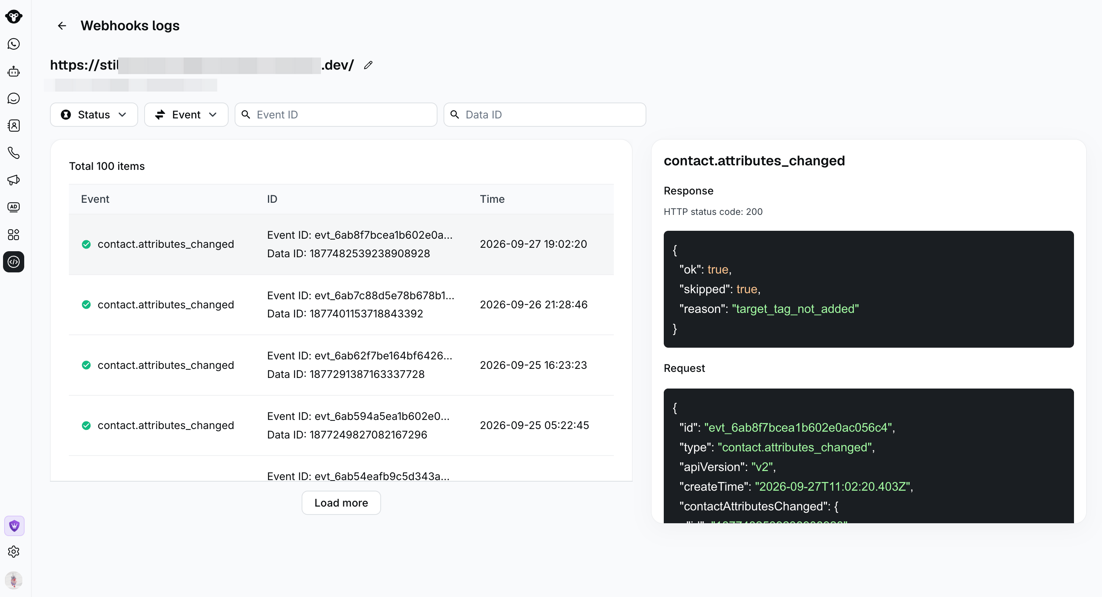Open the contacts book sidebar icon

coord(14,126)
